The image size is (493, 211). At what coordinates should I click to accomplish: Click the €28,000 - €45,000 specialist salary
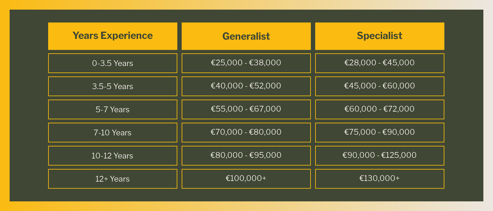(x=380, y=63)
